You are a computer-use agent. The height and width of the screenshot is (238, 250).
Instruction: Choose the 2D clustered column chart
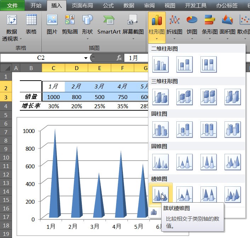[x=160, y=64]
